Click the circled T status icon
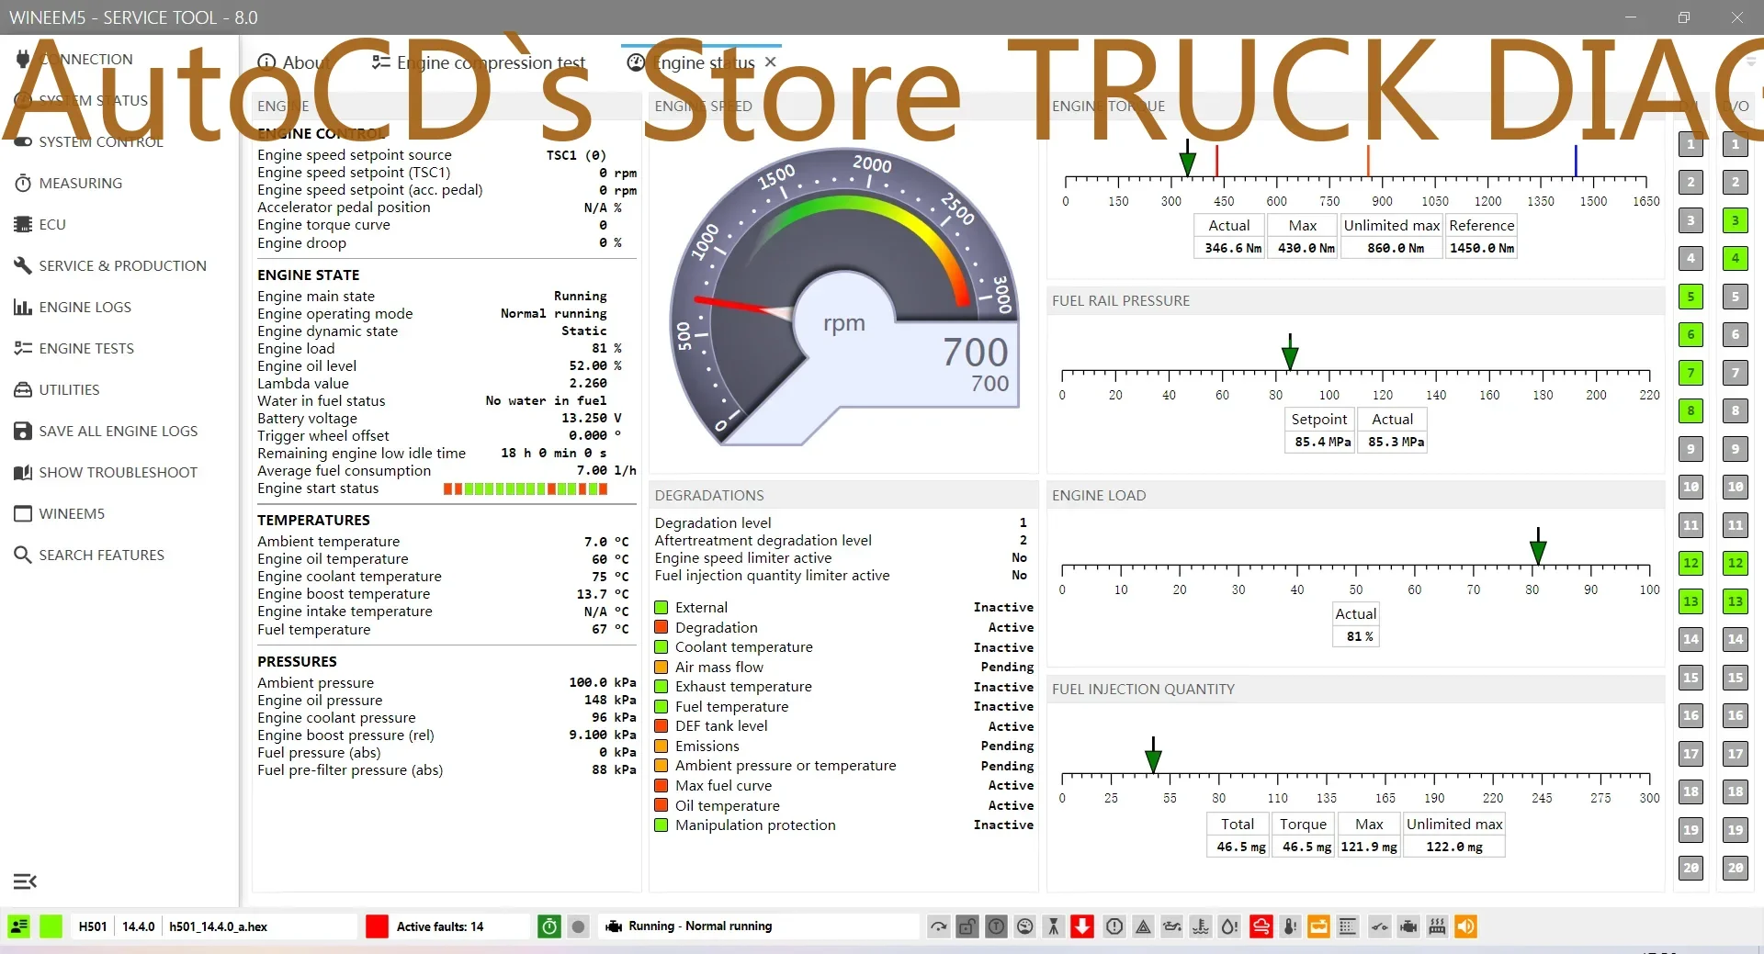Screen dimensions: 1764x954 [996, 926]
